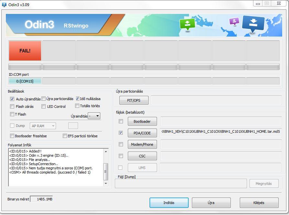This screenshot has width=289, height=215.
Task: Click the Fájl [Dump] path field
Action: 181,184
